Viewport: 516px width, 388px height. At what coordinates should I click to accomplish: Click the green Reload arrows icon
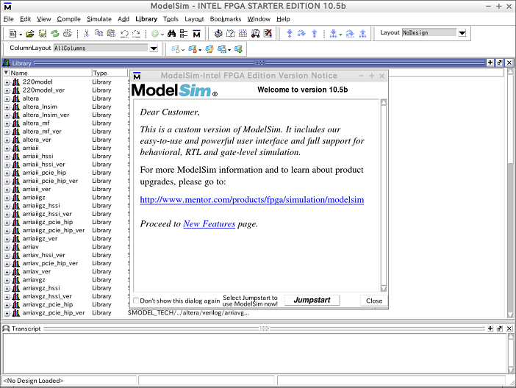point(55,34)
